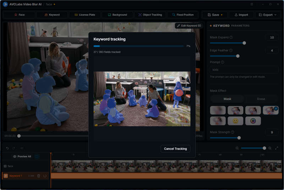Click the Import button
This screenshot has height=190, width=284.
point(241,15)
